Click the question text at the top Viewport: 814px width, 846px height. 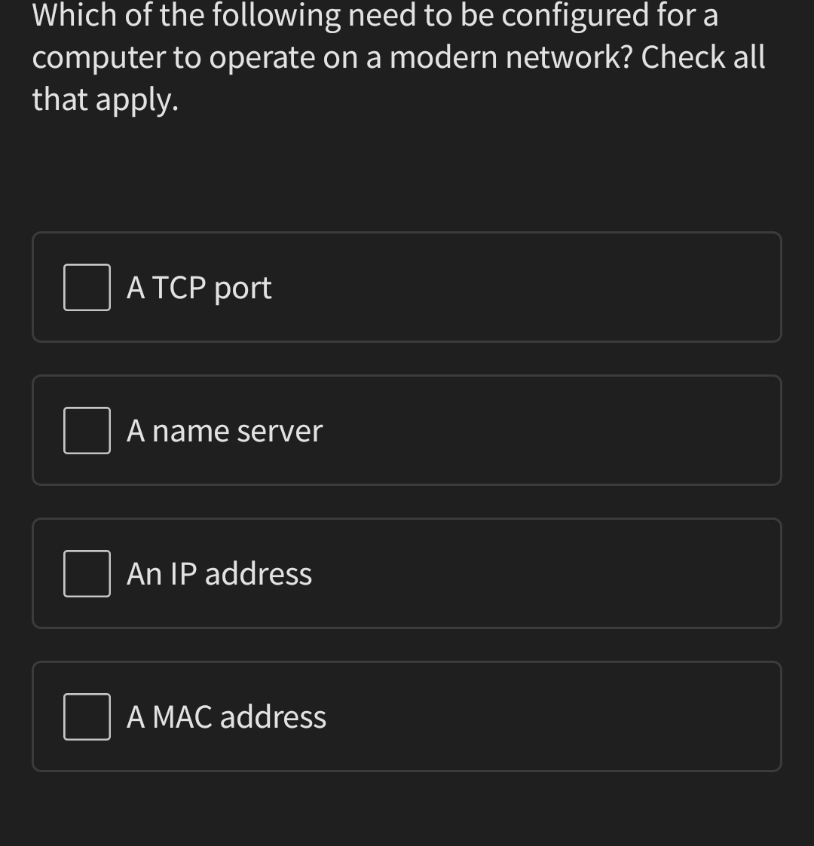tap(398, 57)
